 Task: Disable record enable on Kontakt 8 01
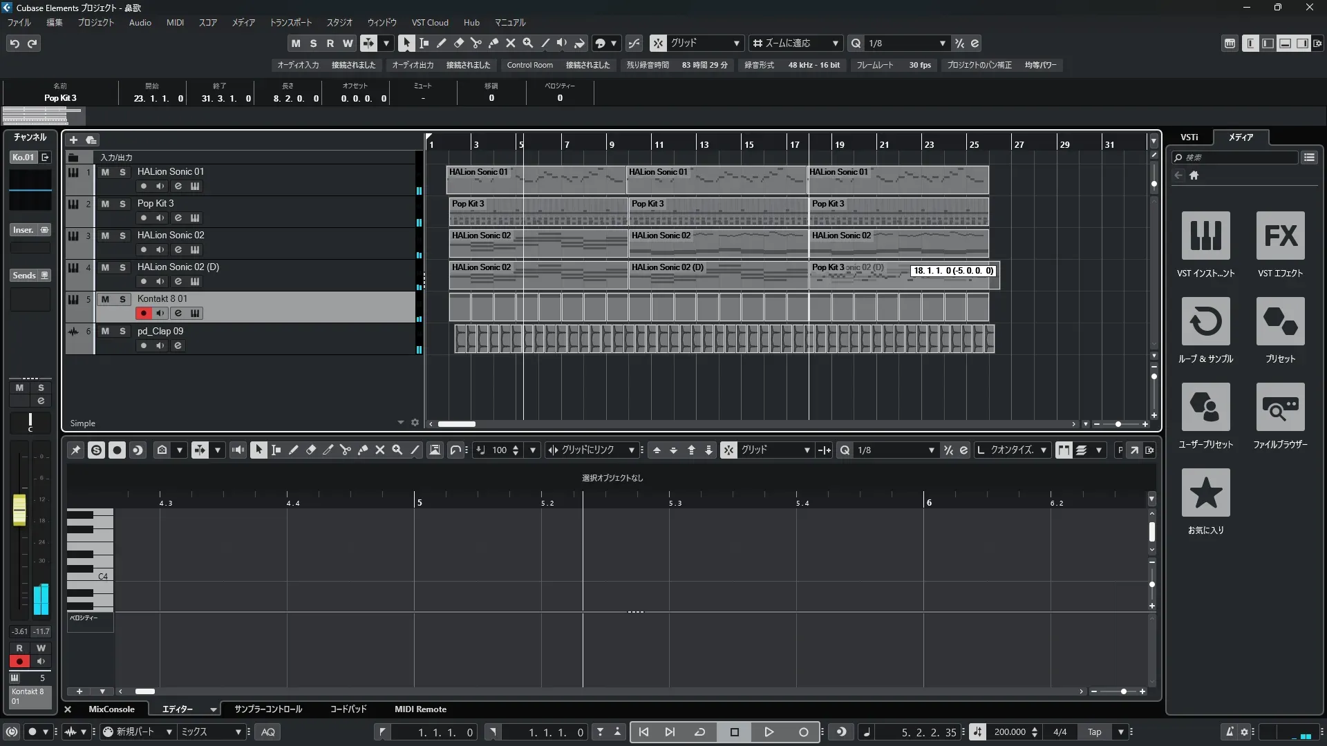143,314
